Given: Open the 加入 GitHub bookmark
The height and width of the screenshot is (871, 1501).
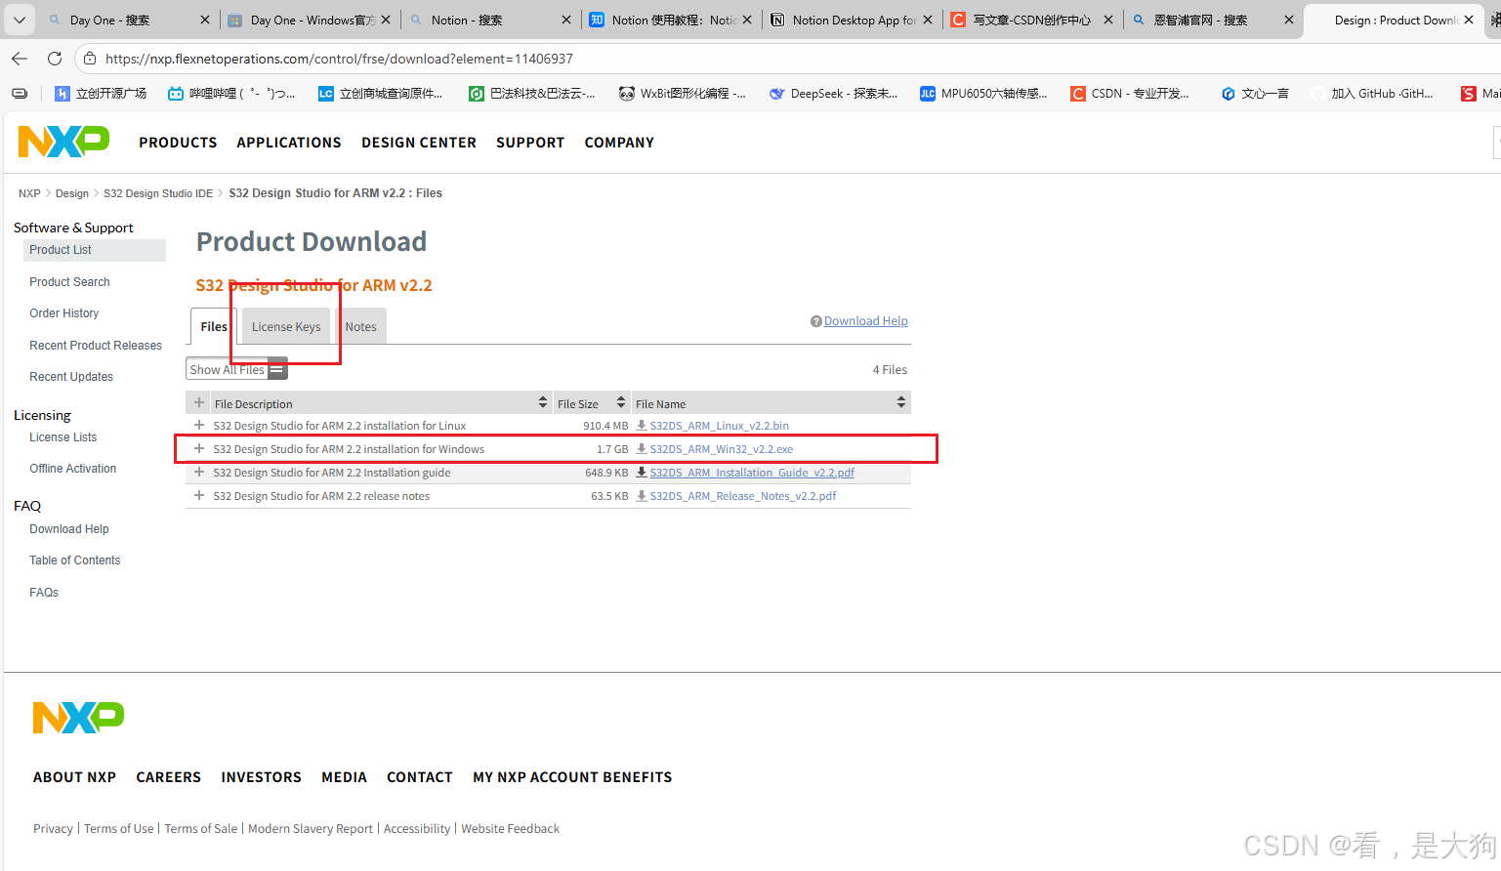Looking at the screenshot, I should coord(1372,94).
